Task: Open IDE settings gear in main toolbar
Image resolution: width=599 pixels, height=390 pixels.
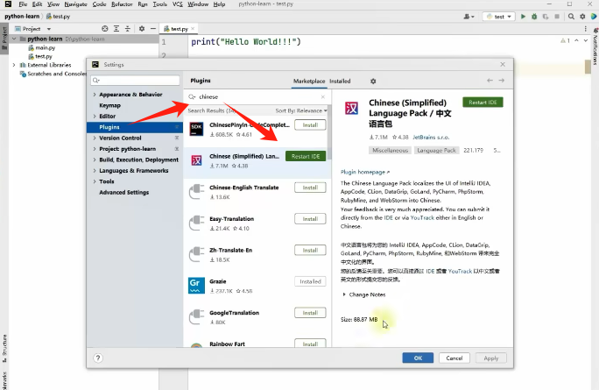Action: [582, 17]
